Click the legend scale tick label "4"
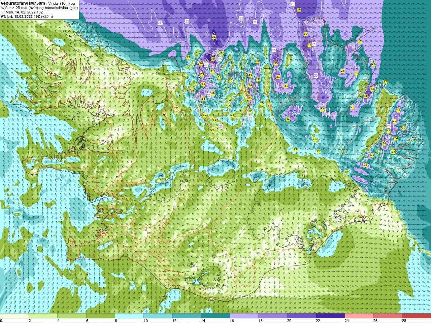 point(58,321)
